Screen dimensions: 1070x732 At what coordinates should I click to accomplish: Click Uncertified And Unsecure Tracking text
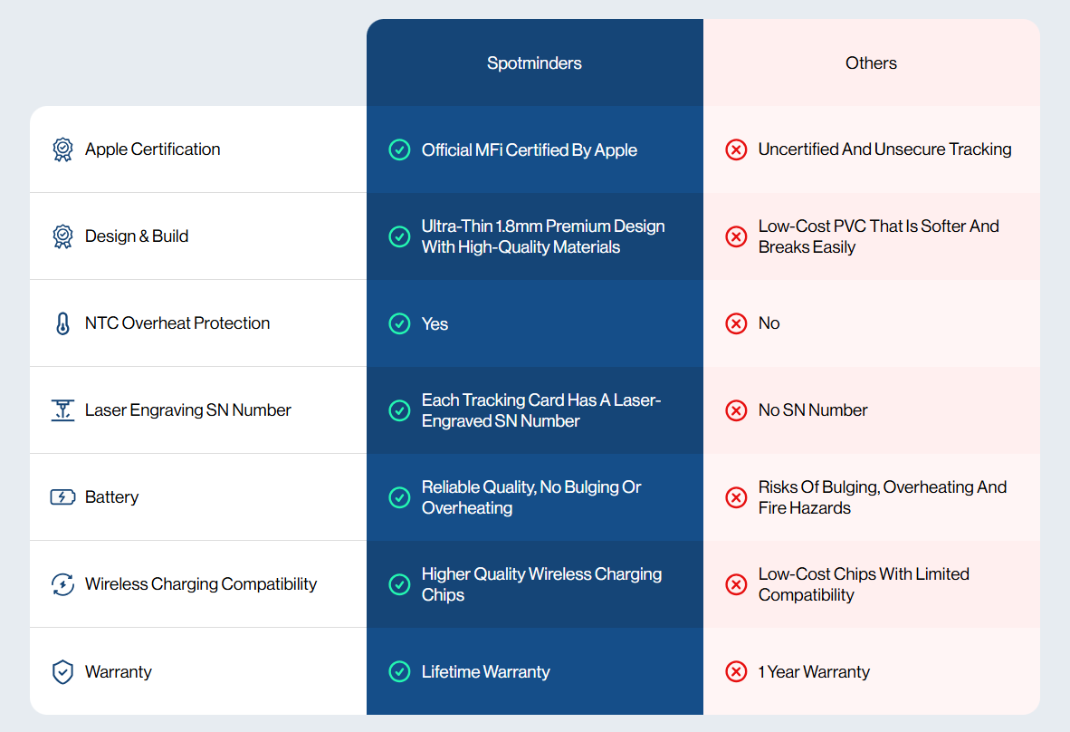884,149
